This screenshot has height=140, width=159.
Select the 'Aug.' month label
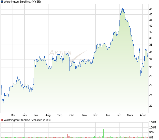click(48, 115)
